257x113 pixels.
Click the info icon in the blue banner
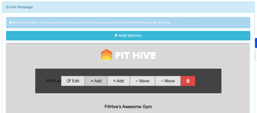tap(11, 22)
